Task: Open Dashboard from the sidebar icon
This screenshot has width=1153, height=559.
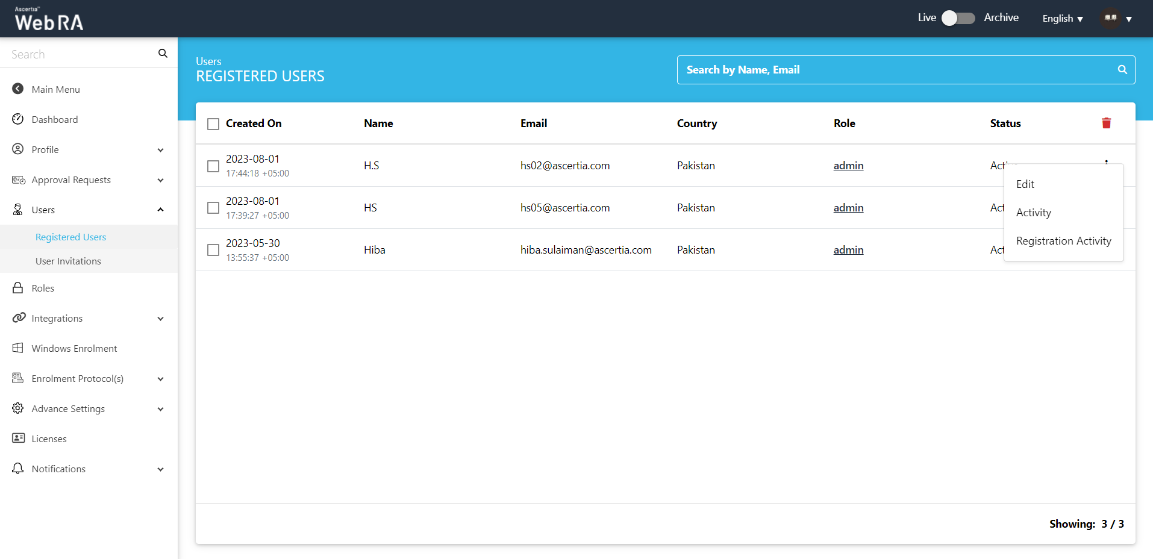Action: point(18,119)
